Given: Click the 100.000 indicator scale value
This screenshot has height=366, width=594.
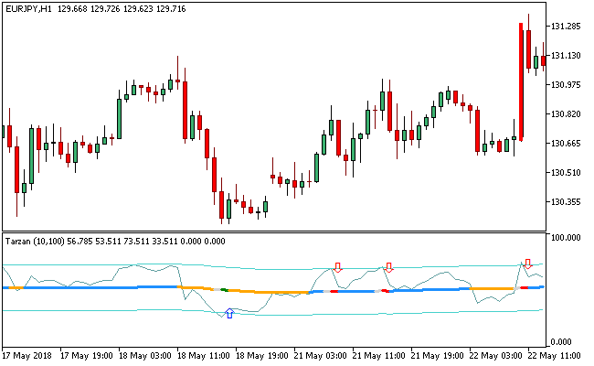Looking at the screenshot, I should coord(566,237).
